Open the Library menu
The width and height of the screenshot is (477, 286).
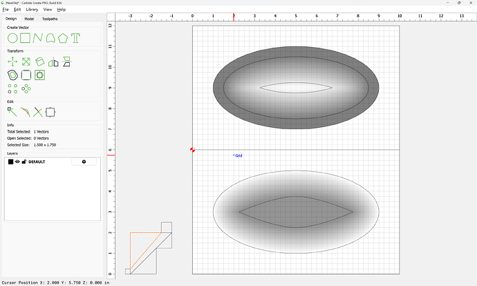coord(32,10)
